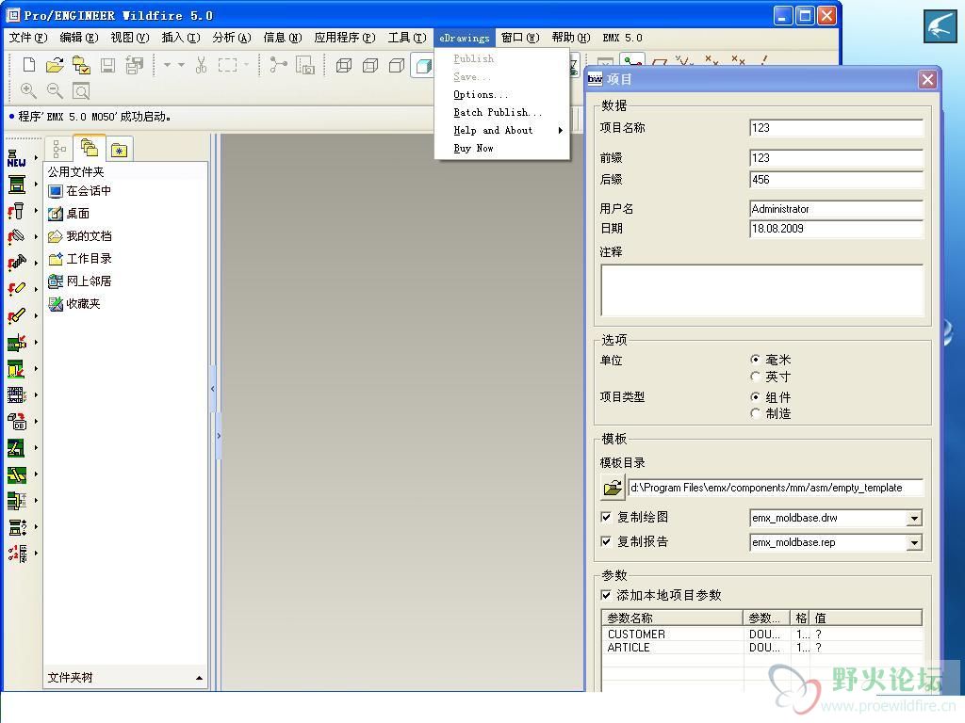Close the 项目 dialog
The height and width of the screenshot is (723, 965).
(x=927, y=79)
